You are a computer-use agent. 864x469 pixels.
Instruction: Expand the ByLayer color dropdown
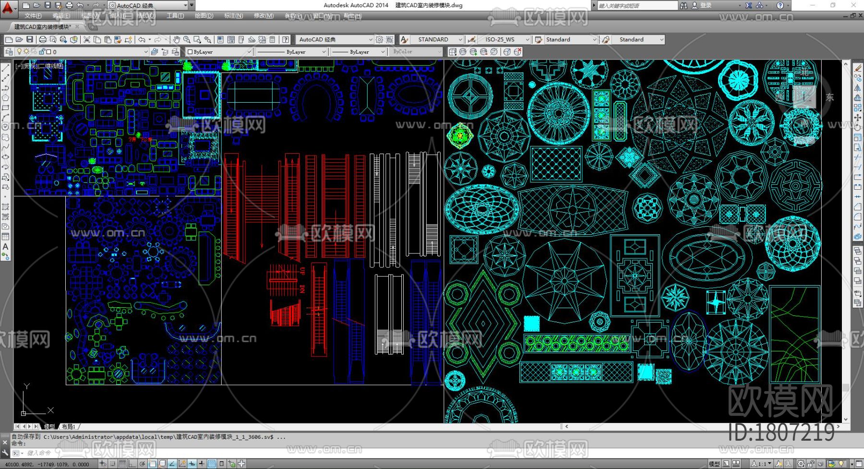click(249, 52)
